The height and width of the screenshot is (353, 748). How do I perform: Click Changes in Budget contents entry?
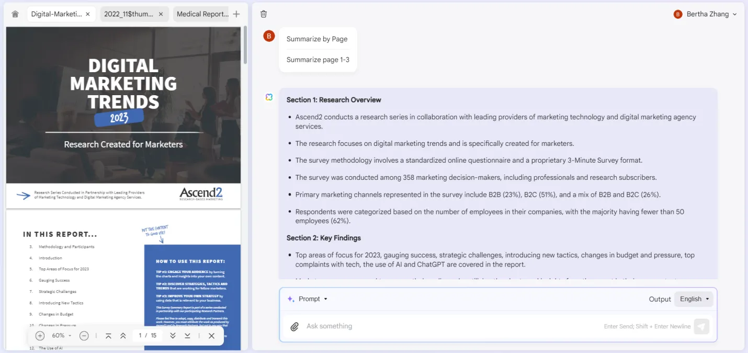pos(56,314)
